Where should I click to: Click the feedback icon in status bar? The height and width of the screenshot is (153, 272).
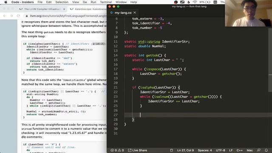(x=258, y=150)
